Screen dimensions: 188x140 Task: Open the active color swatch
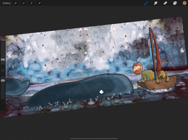184,3
